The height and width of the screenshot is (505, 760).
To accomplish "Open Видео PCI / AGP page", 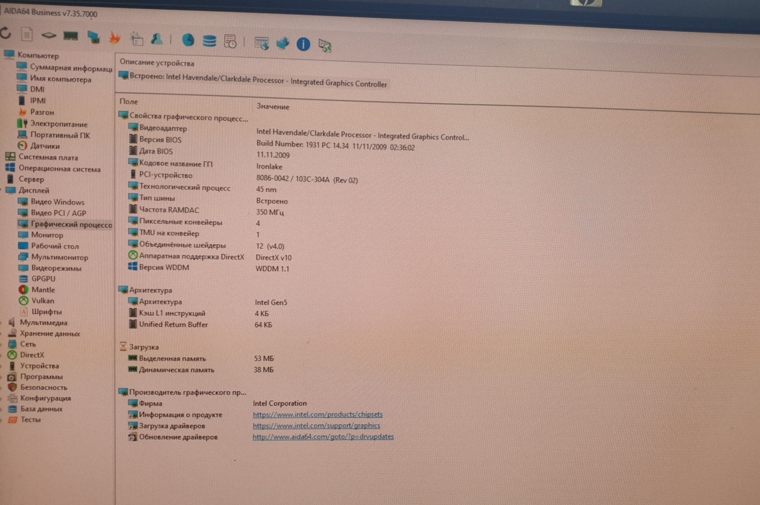I will [x=52, y=213].
